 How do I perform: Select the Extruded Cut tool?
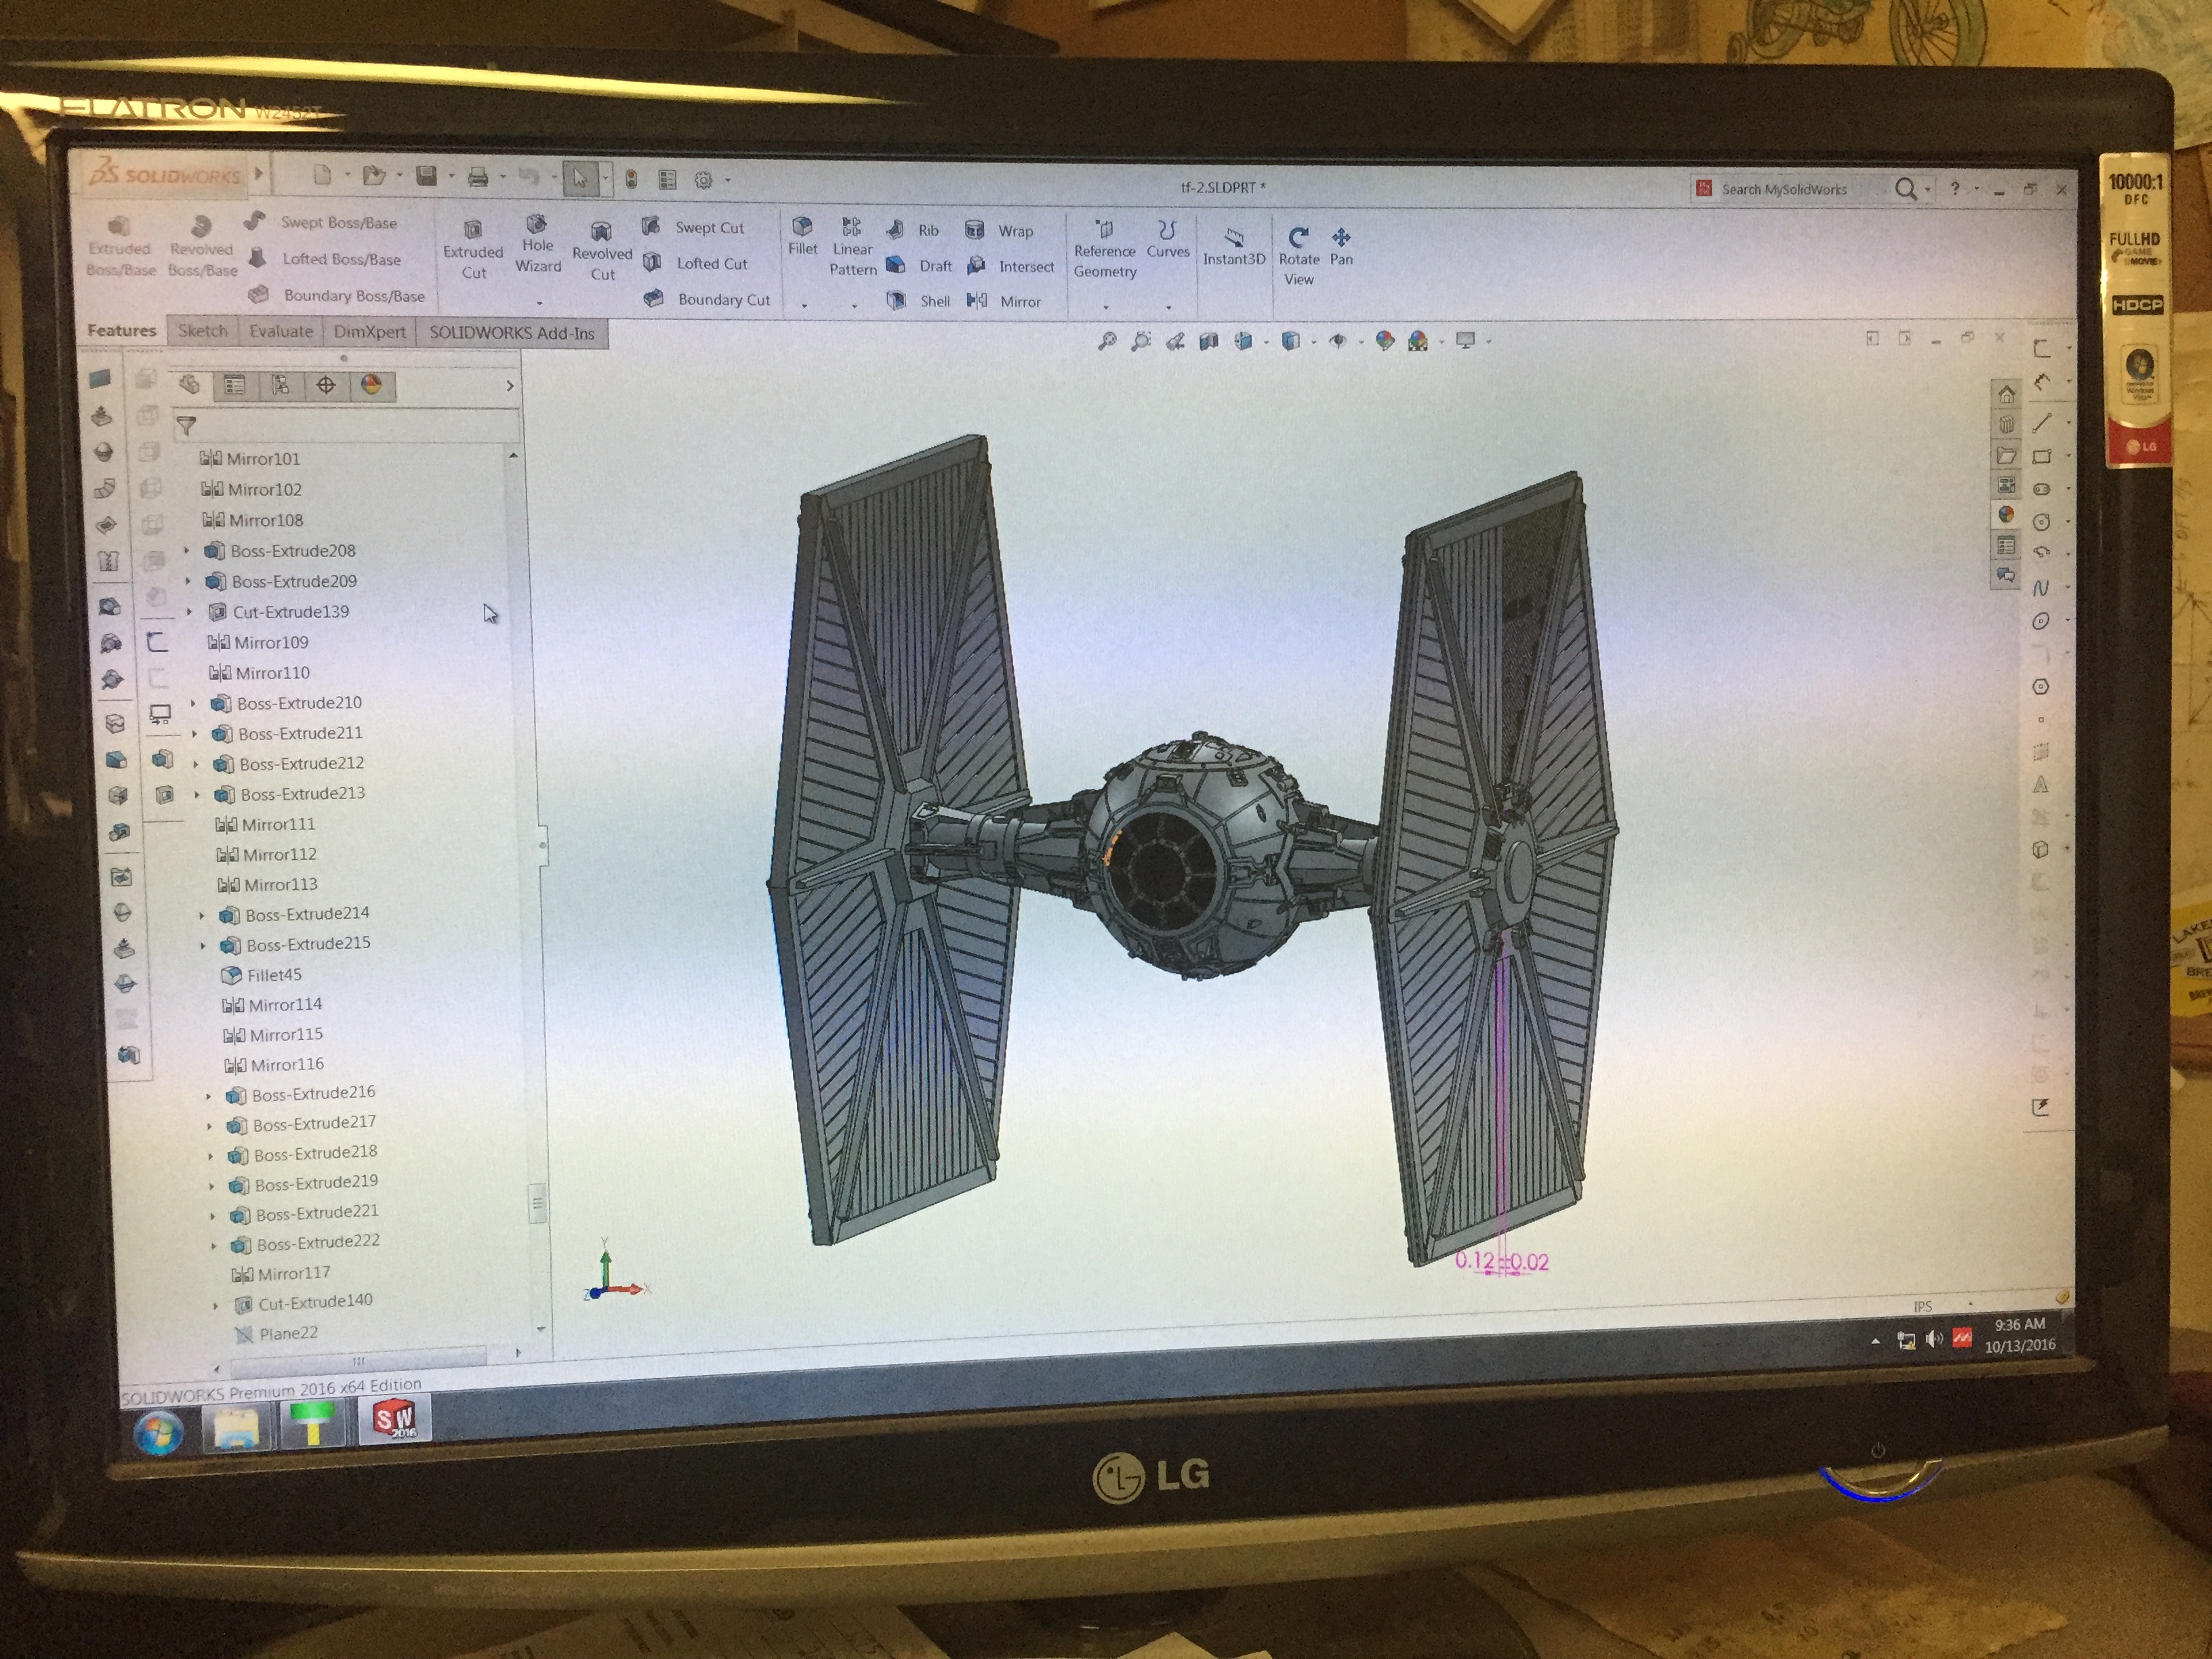tap(473, 250)
